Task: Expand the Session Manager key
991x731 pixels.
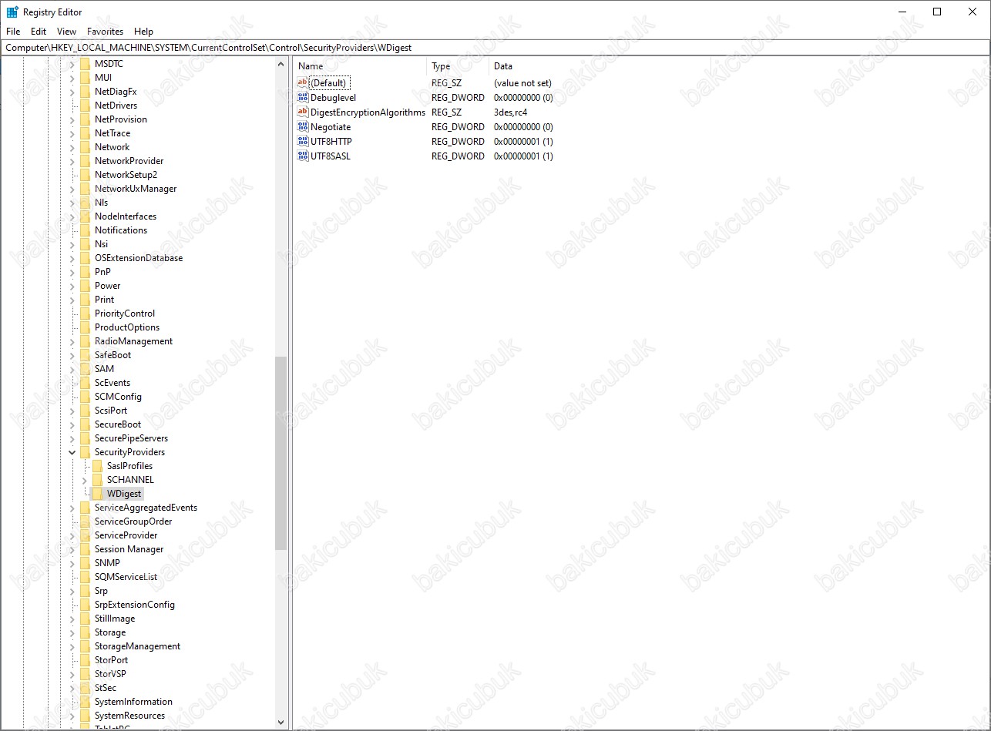Action: tap(72, 549)
